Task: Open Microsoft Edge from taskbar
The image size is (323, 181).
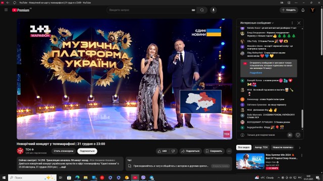Action: (77, 177)
